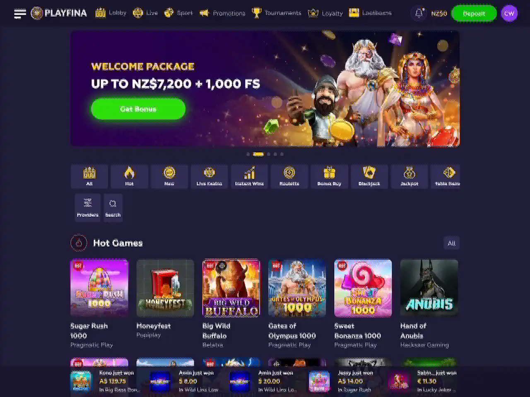The width and height of the screenshot is (530, 397).
Task: Select the Blackjack cards icon
Action: (x=369, y=172)
